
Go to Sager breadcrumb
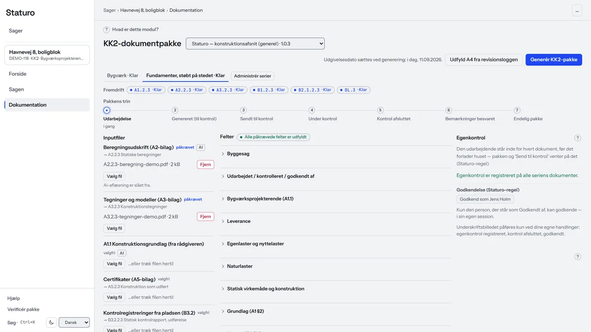[x=109, y=10]
